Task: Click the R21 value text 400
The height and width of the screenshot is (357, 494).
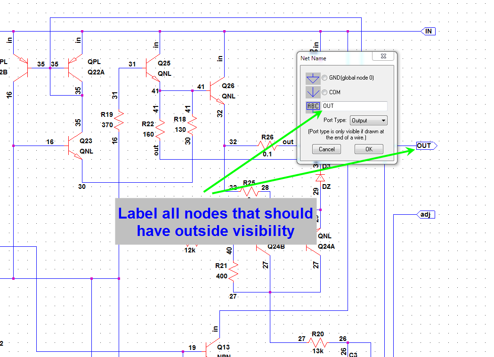Action: 222,276
